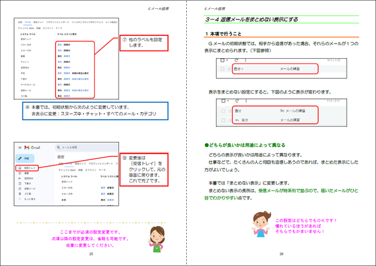Open the Gmail main menu hamburger icon
The height and width of the screenshot is (266, 376).
pyautogui.click(x=19, y=148)
